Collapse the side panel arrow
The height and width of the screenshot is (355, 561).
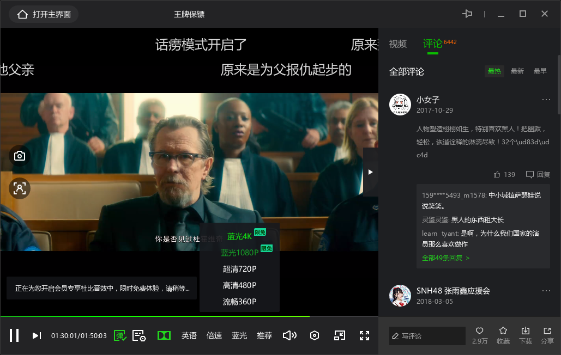[x=371, y=172]
